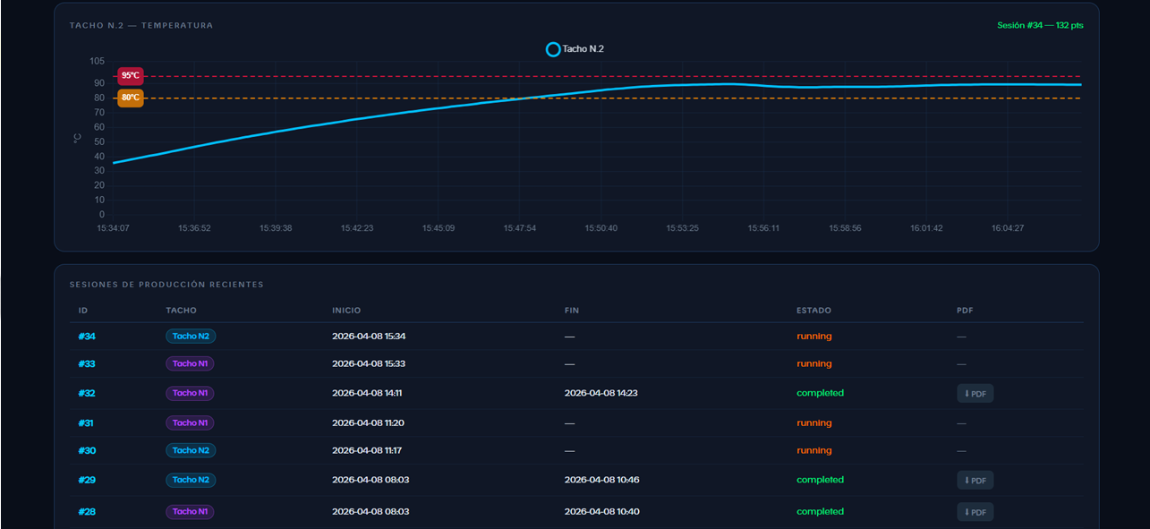1150x529 pixels.
Task: Download PDF for session #28
Action: [975, 512]
